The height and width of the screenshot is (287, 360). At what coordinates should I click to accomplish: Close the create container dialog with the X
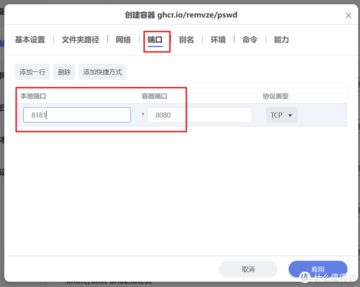348,15
